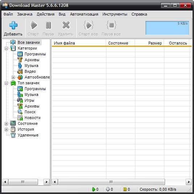Expand the История tree node
Viewport: 194px width, 194px height.
click(6, 130)
